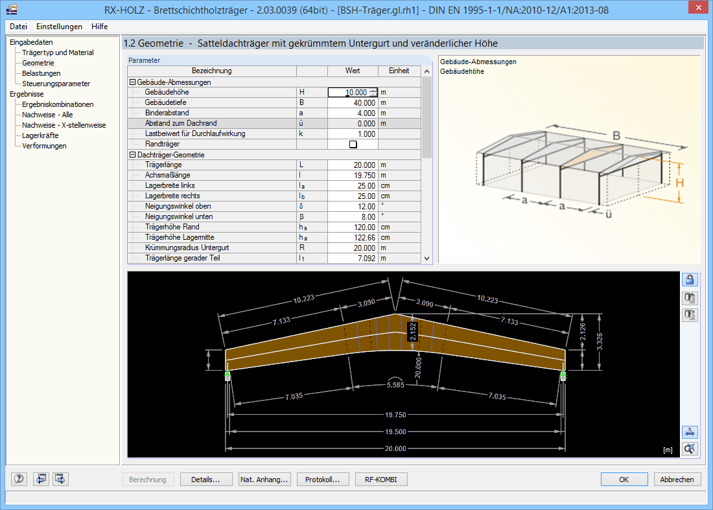Go to the next input window
The width and height of the screenshot is (713, 510).
(60, 479)
